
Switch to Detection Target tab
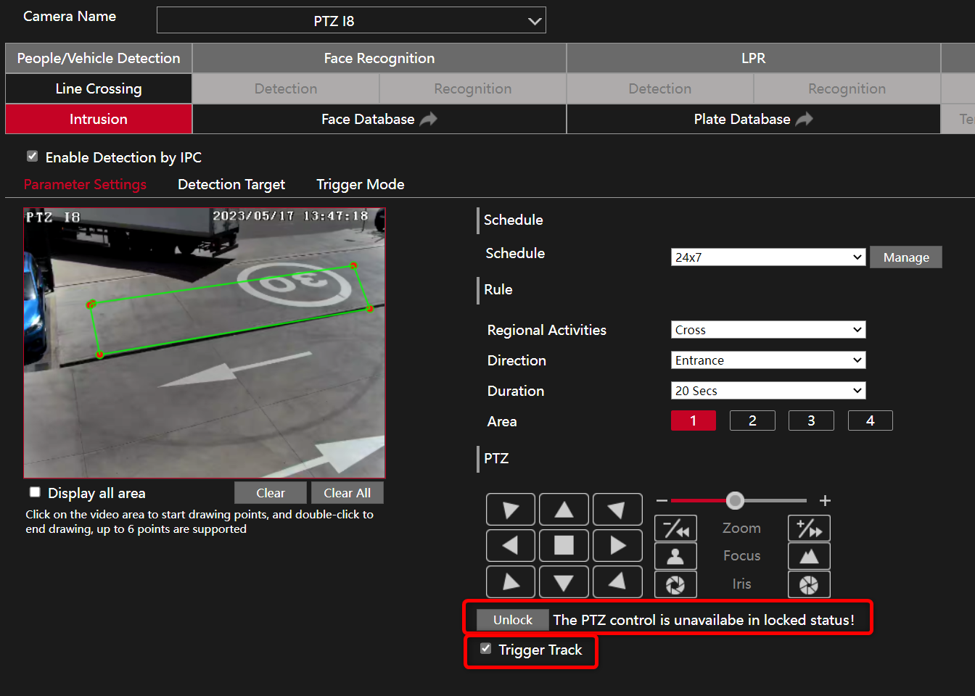tap(231, 184)
